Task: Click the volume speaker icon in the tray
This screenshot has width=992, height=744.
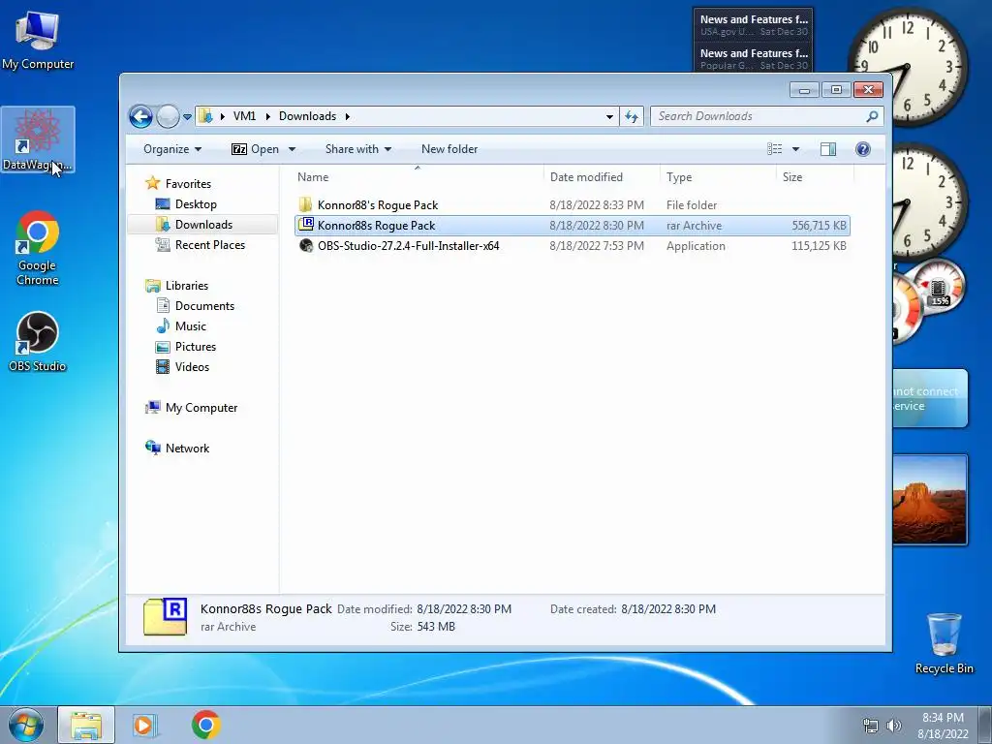Action: click(x=894, y=726)
